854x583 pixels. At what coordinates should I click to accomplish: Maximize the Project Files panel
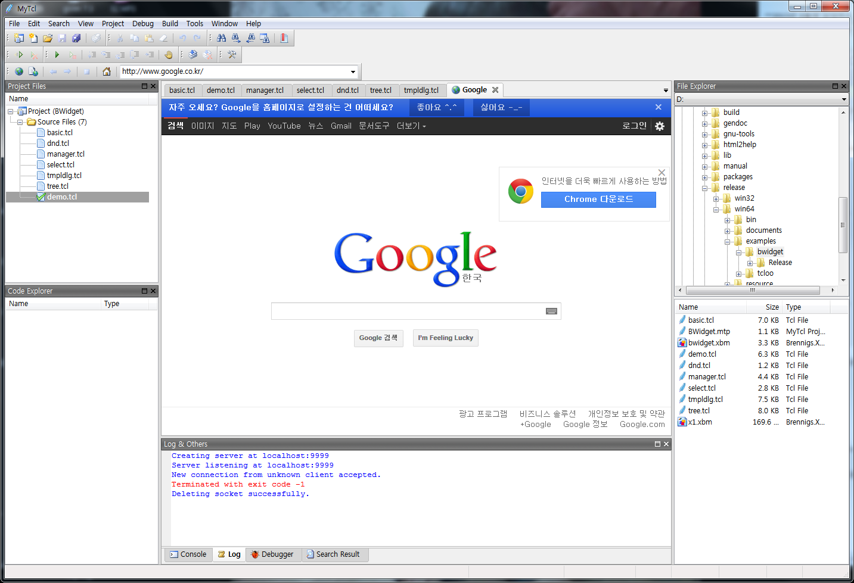click(x=144, y=86)
